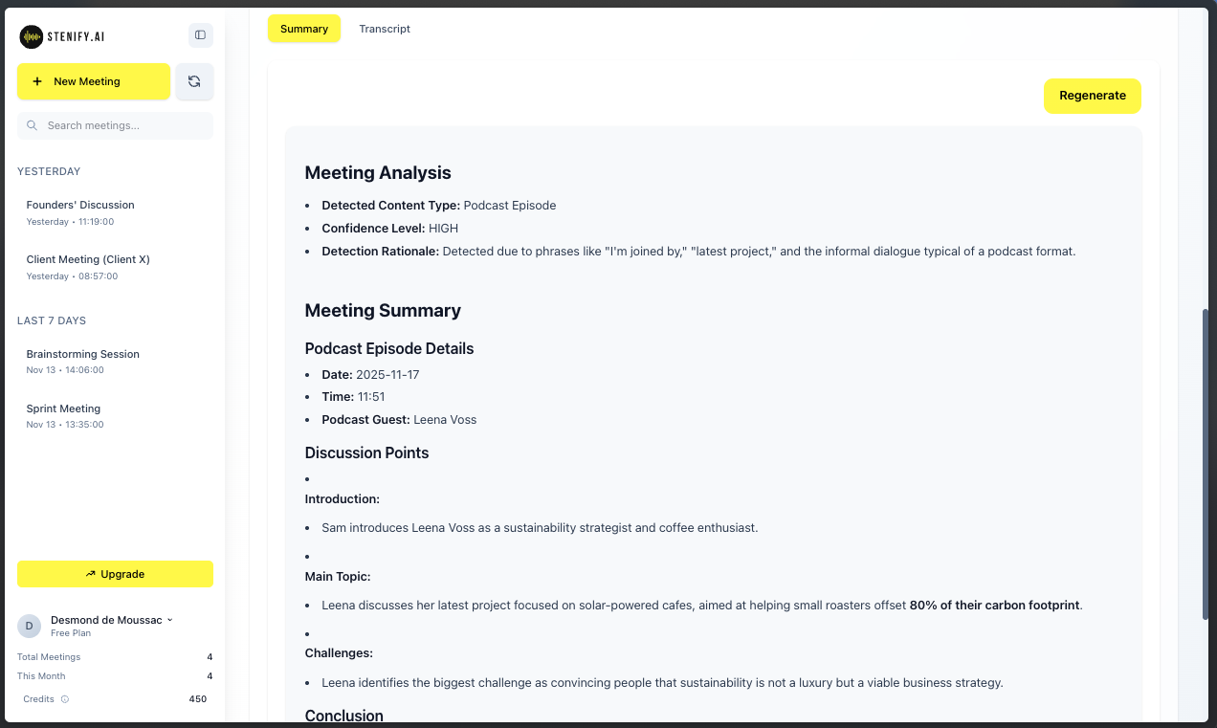The image size is (1217, 728).
Task: Click the plus icon on New Meeting
Action: point(37,81)
